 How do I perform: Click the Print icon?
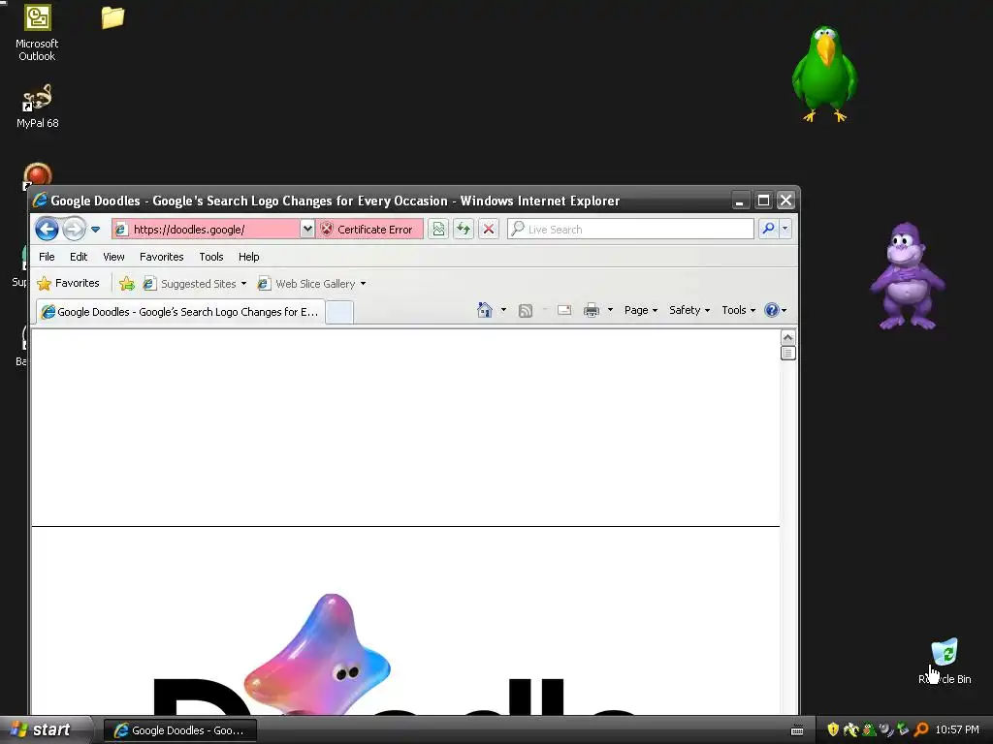click(592, 310)
